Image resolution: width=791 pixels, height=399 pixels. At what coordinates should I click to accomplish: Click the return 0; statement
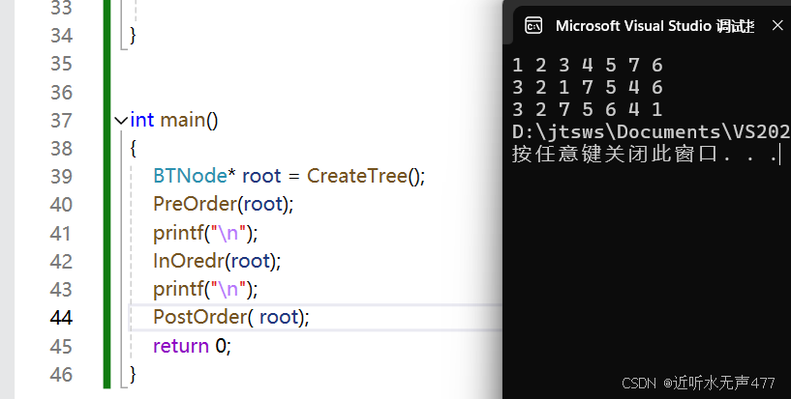tap(192, 346)
